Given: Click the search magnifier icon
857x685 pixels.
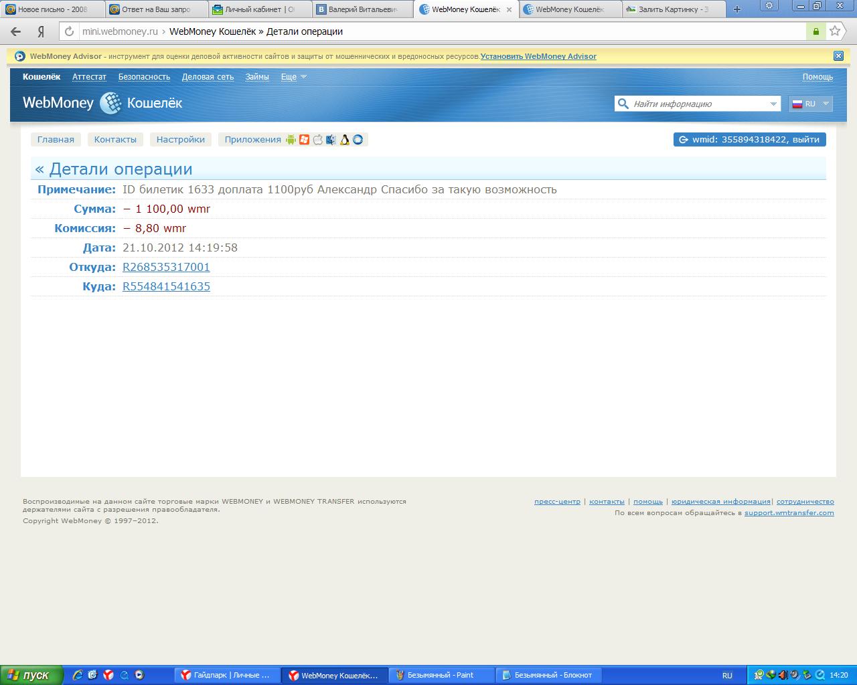Looking at the screenshot, I should (x=623, y=104).
